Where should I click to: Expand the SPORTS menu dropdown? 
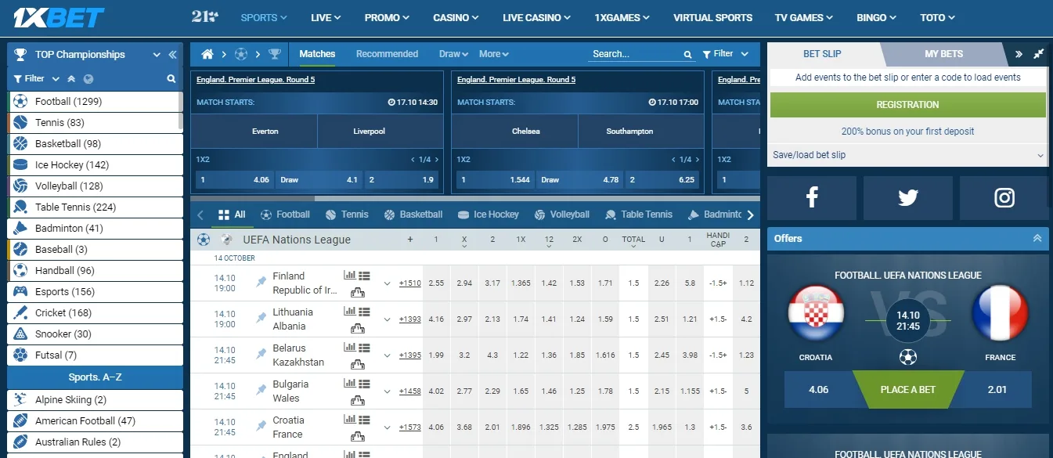coord(264,17)
